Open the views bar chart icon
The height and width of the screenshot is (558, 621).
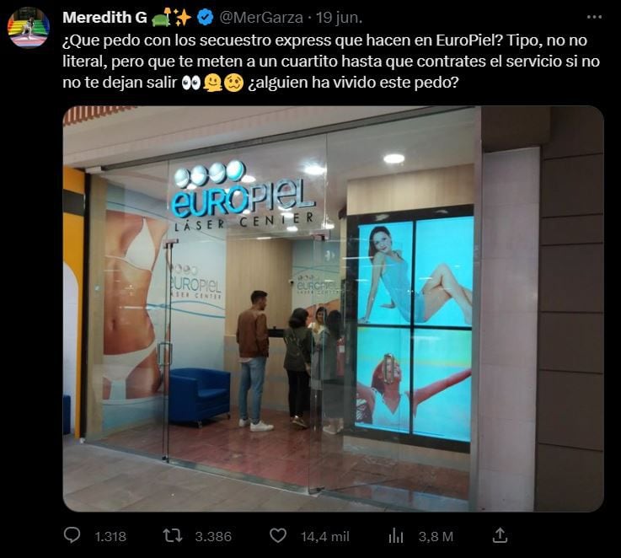tap(396, 536)
